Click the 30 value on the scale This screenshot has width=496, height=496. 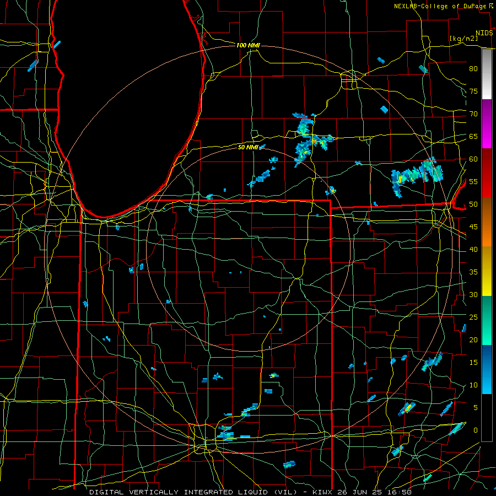point(473,295)
